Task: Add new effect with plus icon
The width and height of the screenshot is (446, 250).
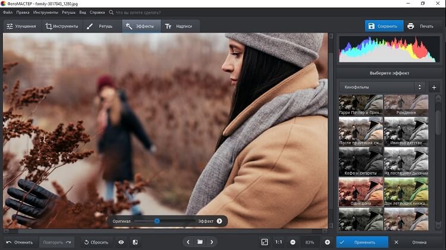Action: pos(434,87)
